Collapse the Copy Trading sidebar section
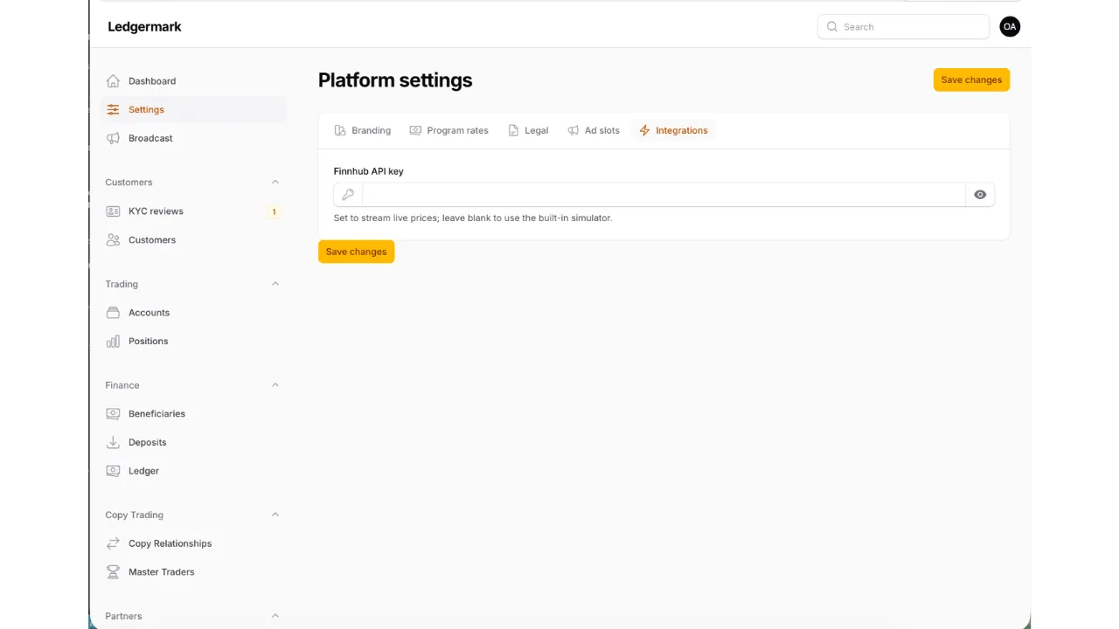 point(275,515)
